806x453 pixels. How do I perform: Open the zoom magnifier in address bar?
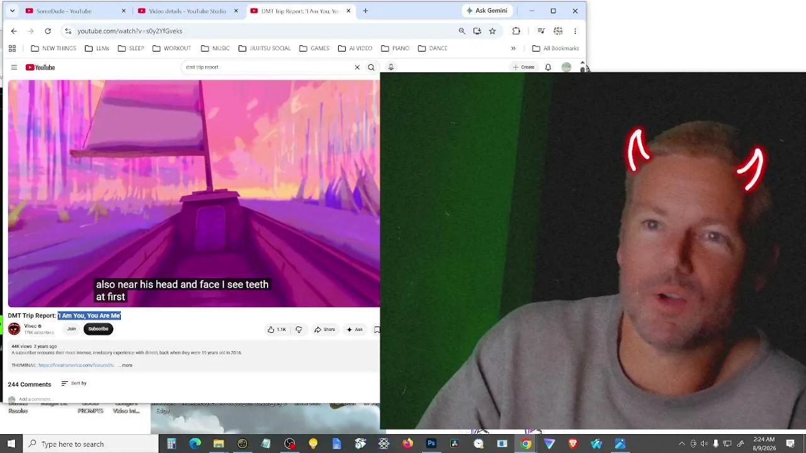click(462, 31)
